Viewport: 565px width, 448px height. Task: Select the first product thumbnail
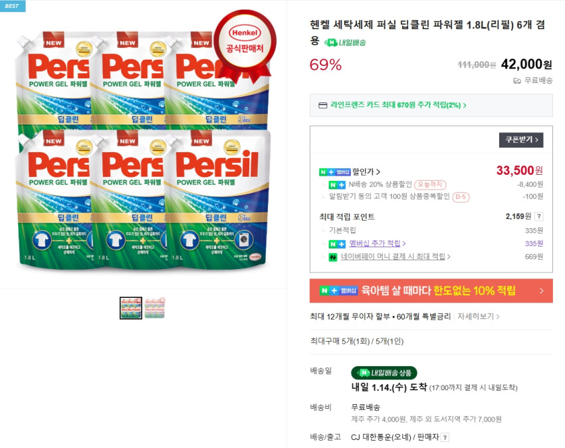click(131, 308)
